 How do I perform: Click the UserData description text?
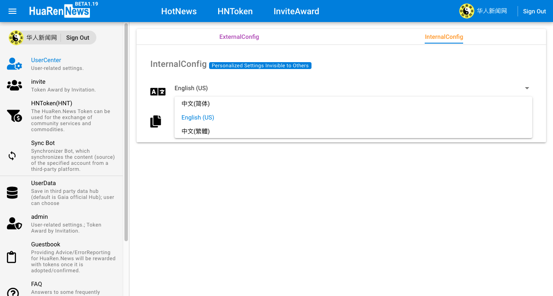[73, 197]
